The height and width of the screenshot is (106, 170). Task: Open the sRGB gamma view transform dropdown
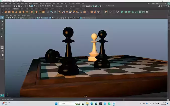tap(89, 18)
